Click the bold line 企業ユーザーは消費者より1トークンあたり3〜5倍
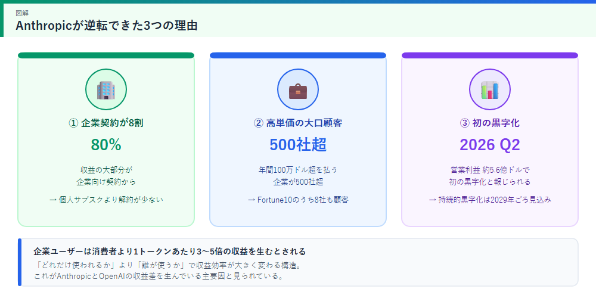 pyautogui.click(x=169, y=252)
